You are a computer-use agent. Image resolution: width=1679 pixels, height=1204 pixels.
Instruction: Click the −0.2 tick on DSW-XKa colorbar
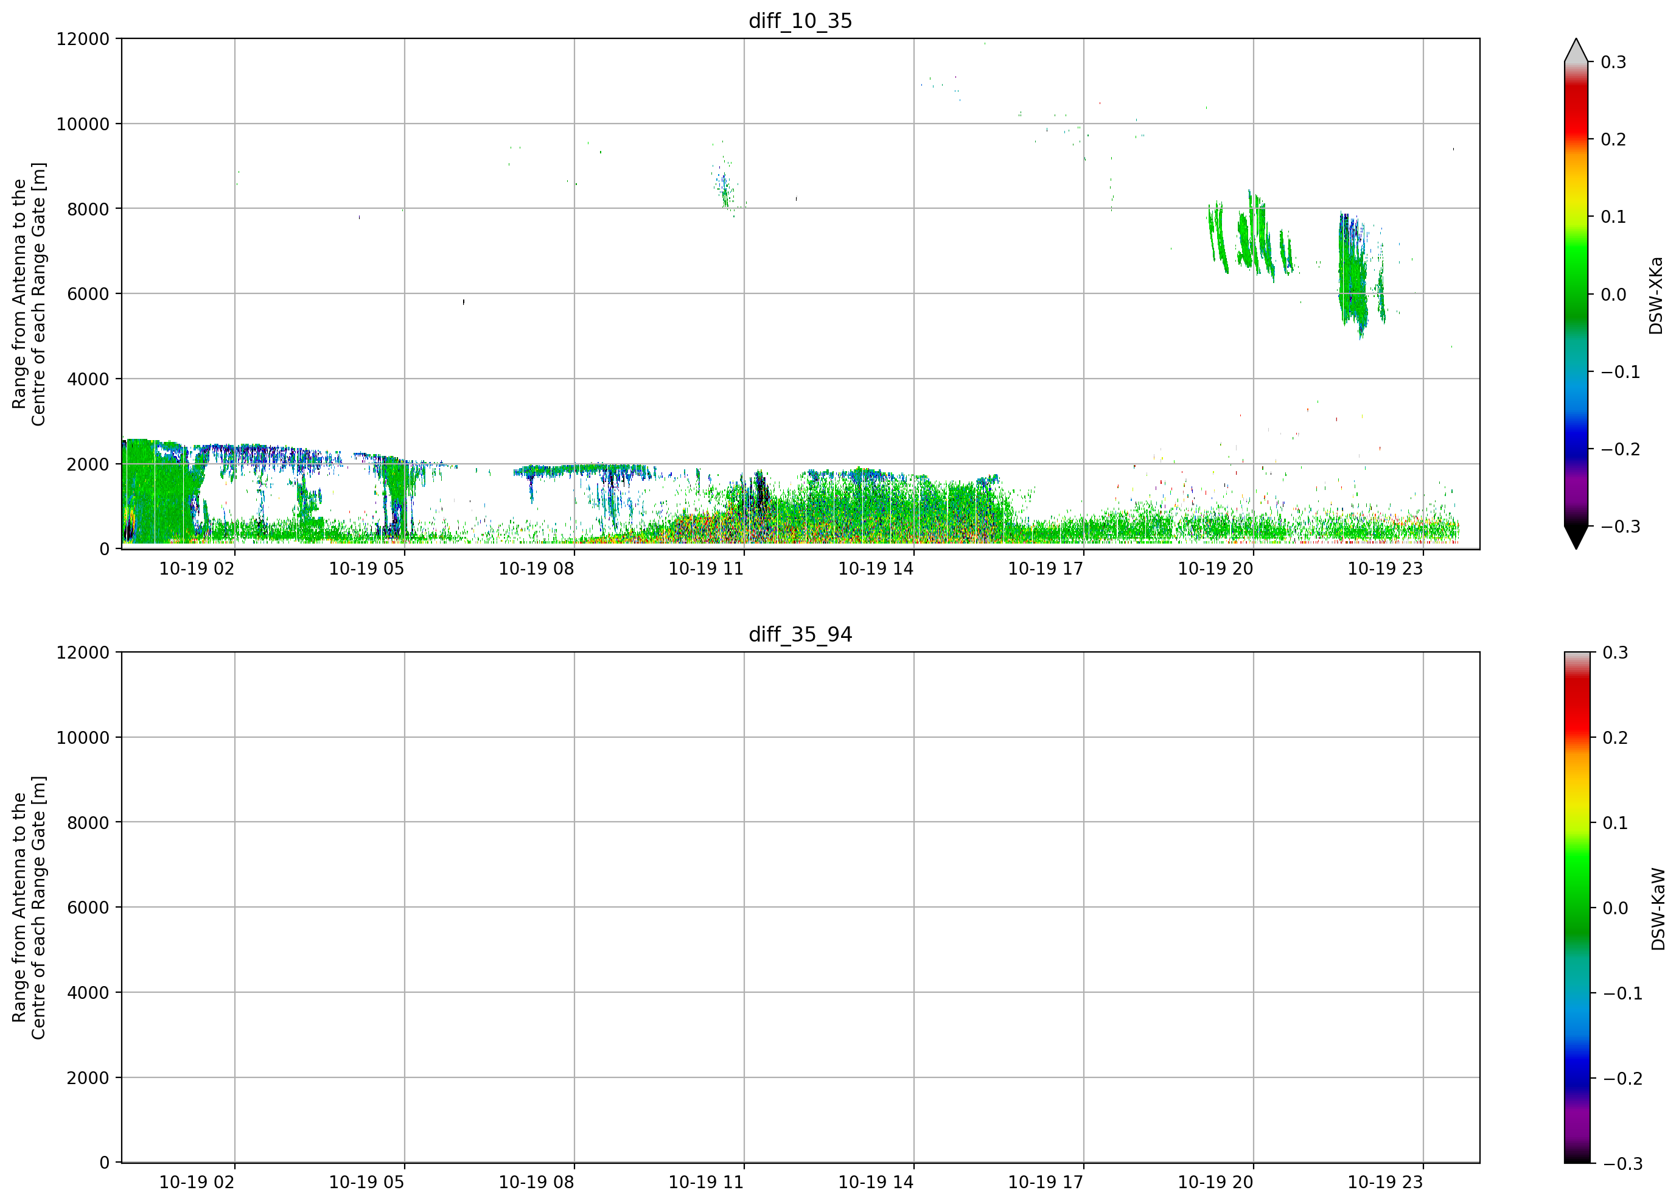pos(1621,449)
